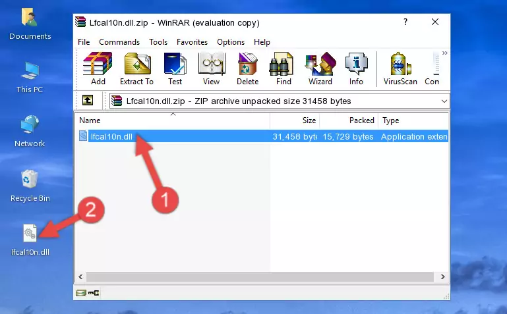Sort the list by Type column
Viewport: 507px width, 314px height.
point(413,120)
